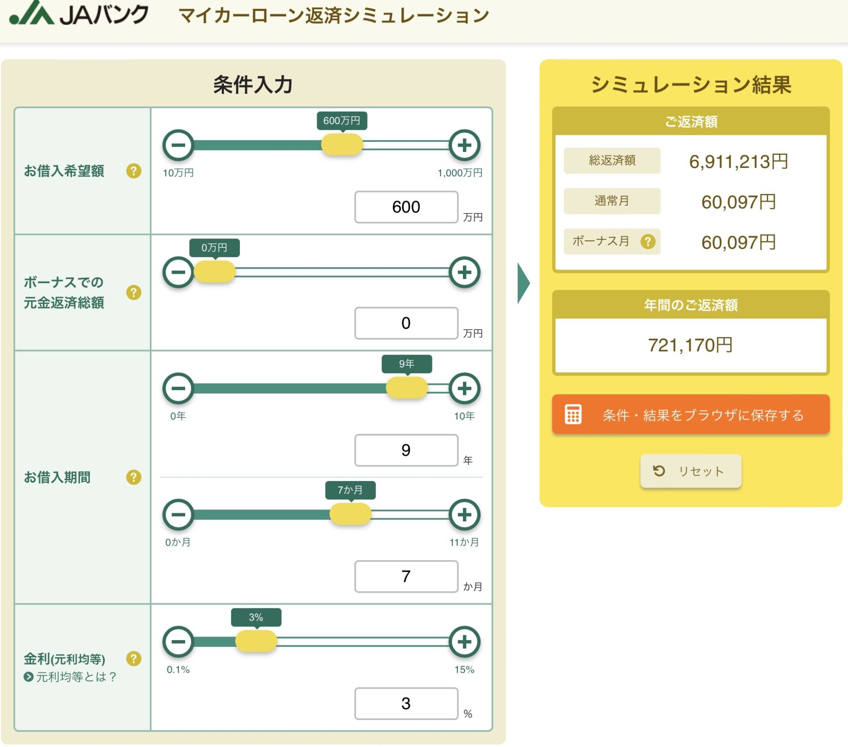Click total repayment value 6,911,213円
848x747 pixels.
pos(738,161)
